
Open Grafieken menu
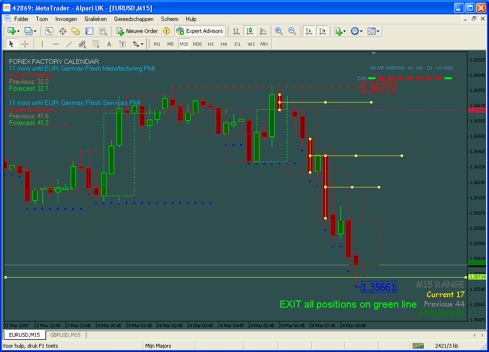96,19
